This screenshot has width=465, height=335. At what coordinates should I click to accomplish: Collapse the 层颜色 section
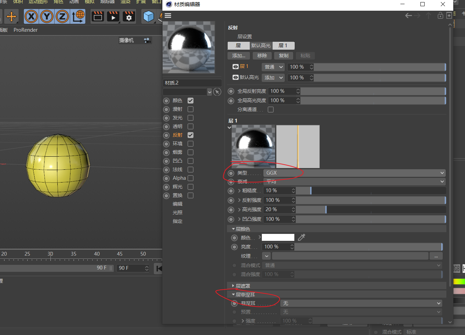click(x=234, y=229)
